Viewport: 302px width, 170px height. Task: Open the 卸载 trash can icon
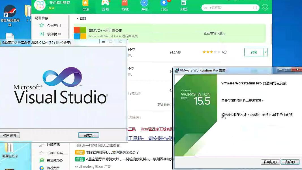coord(184,3)
